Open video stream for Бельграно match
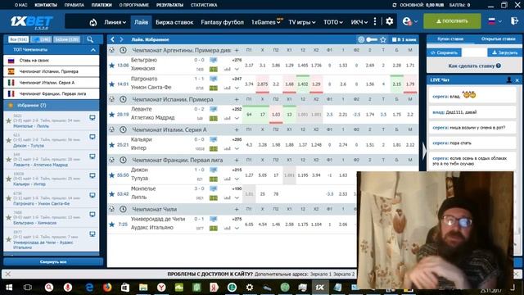 coord(213,60)
